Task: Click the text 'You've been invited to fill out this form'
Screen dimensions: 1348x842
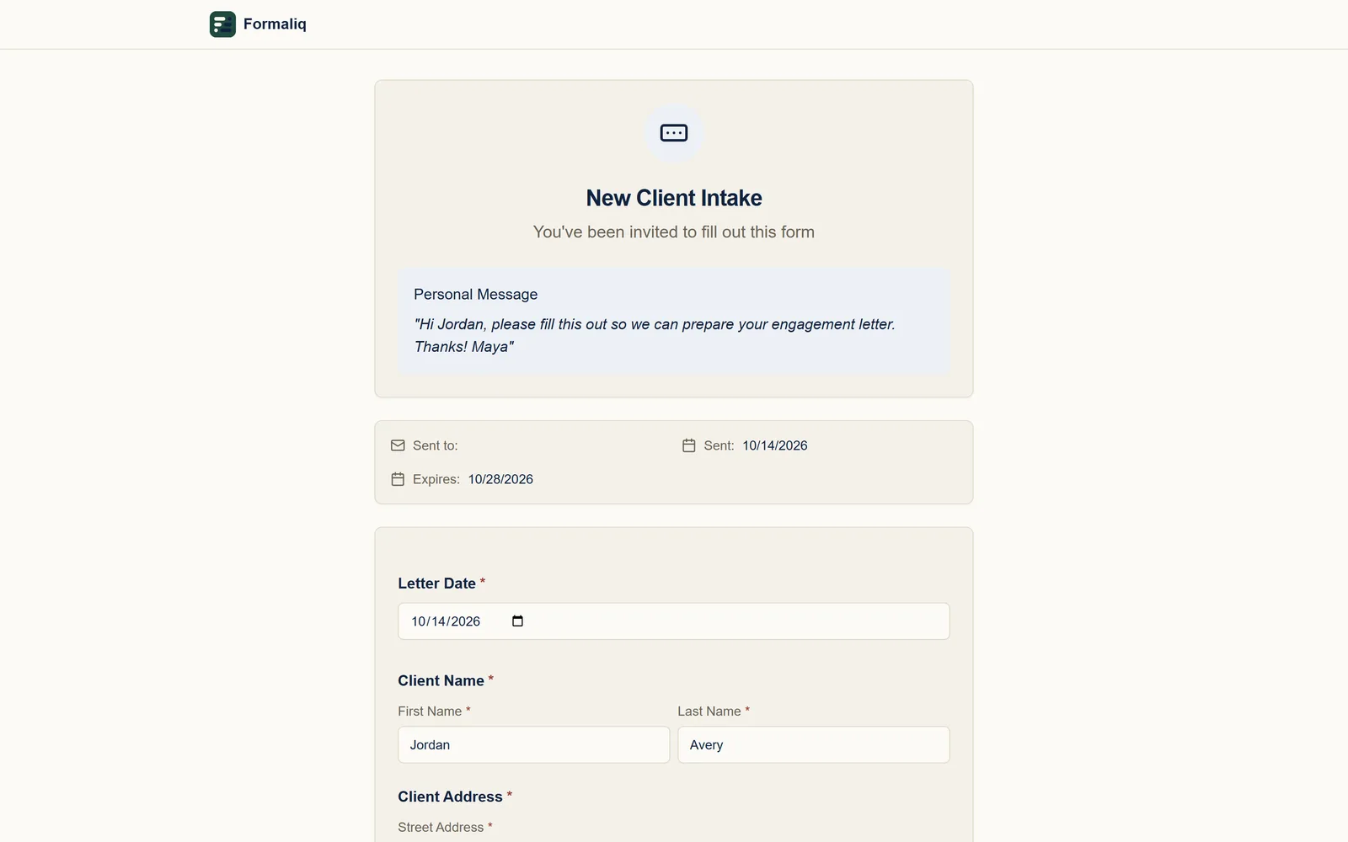Action: click(x=674, y=232)
